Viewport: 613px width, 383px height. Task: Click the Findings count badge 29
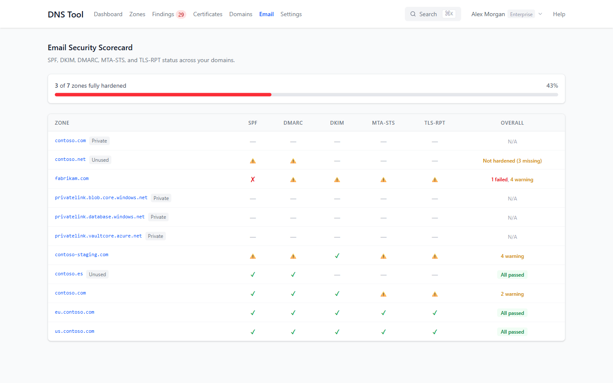181,14
